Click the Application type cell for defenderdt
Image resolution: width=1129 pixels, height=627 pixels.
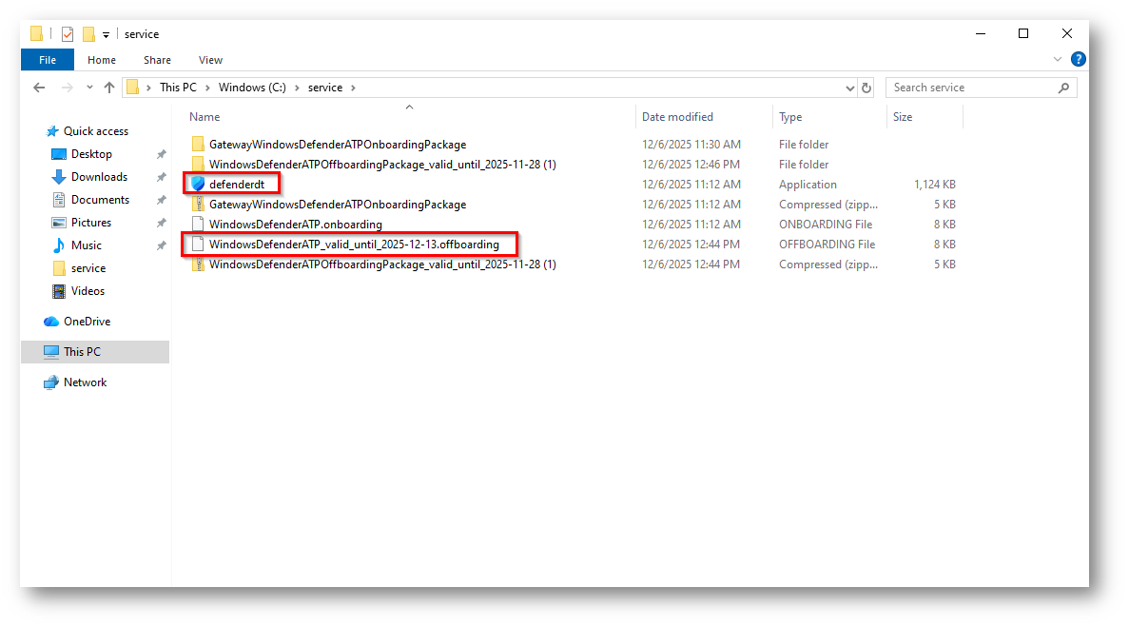808,185
